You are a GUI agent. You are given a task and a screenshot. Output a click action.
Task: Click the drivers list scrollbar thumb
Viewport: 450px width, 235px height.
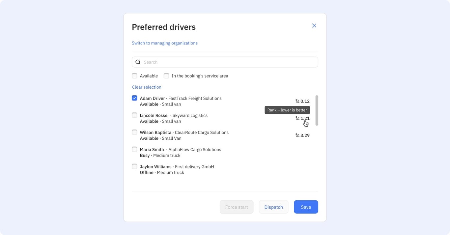point(317,110)
